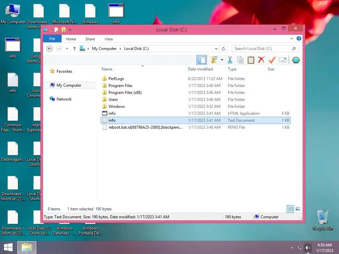Switch to the Home ribbon tab
The height and width of the screenshot is (254, 339).
point(71,39)
